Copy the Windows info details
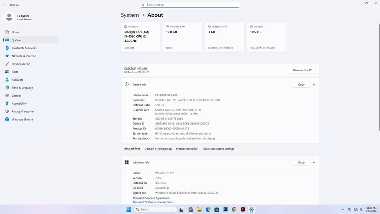The height and width of the screenshot is (214, 380). [x=301, y=163]
